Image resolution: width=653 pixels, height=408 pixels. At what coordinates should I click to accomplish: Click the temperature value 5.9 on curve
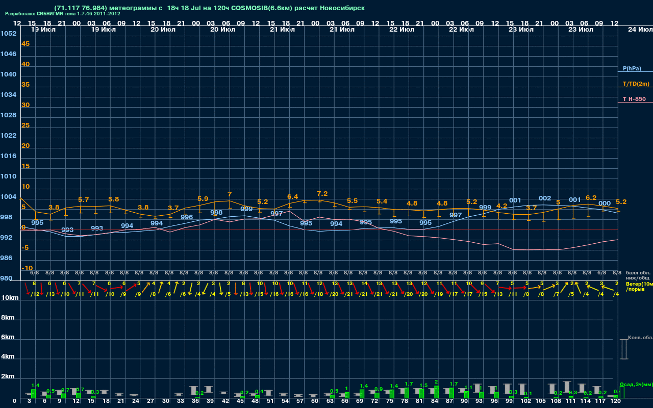pyautogui.click(x=203, y=199)
